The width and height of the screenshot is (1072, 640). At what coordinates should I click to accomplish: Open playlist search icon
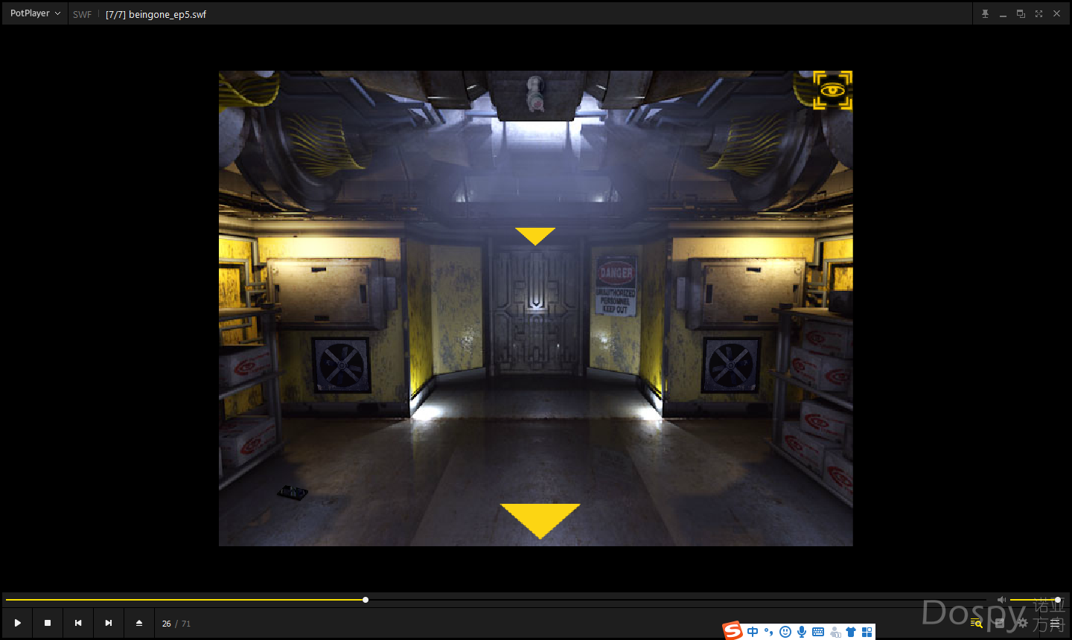[x=976, y=623]
